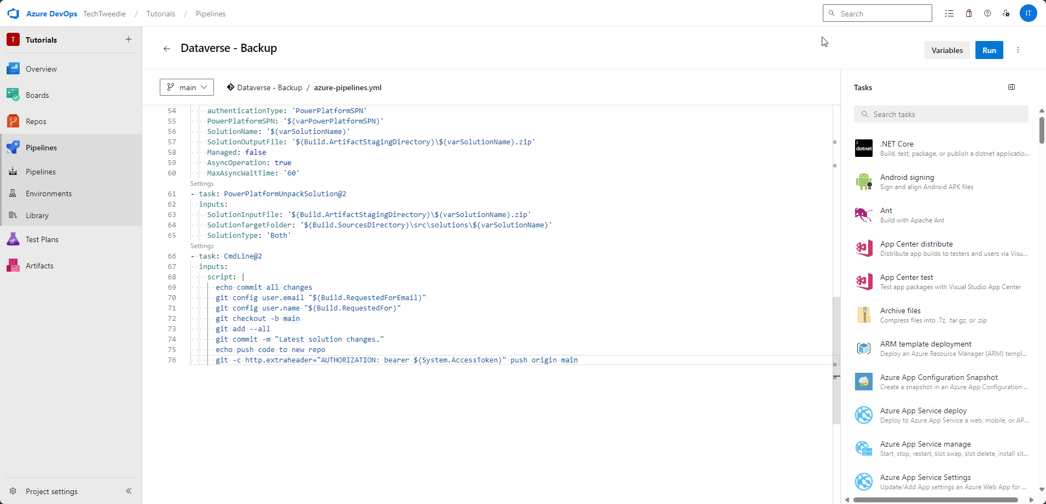
Task: Open the Azure DevOps Marketplace shopping bag icon
Action: pos(968,13)
